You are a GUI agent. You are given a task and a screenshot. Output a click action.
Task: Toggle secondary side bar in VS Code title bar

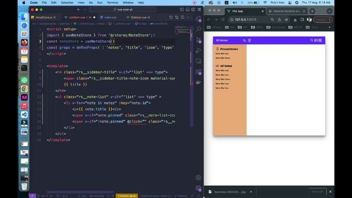(x=193, y=10)
